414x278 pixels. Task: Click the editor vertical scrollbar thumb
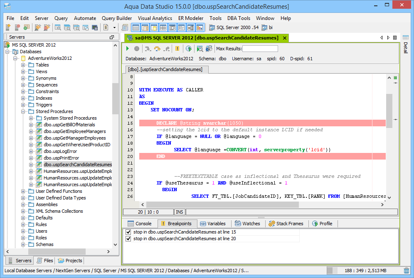(x=389, y=111)
